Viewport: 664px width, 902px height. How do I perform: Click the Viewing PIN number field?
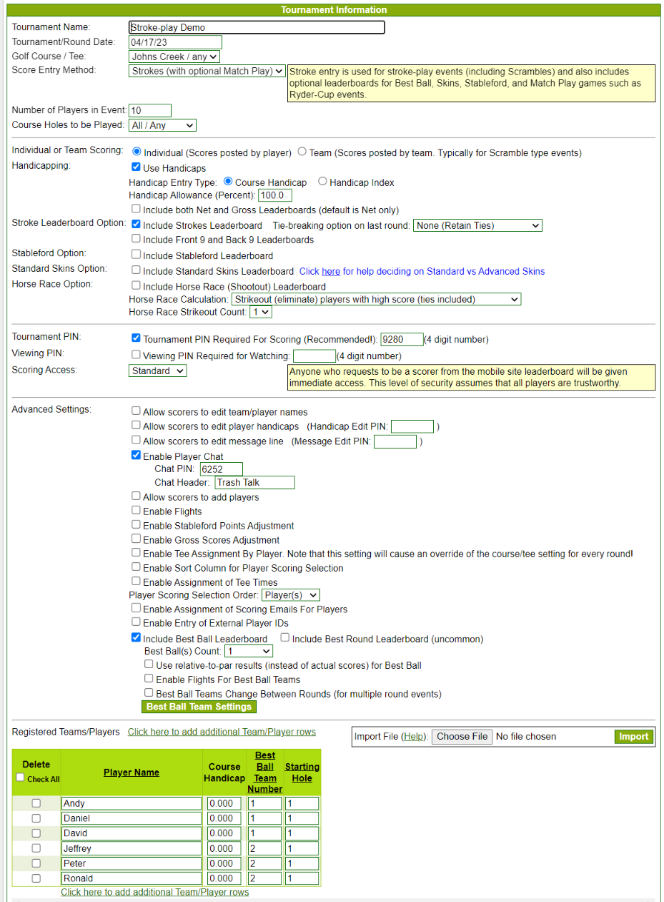[x=314, y=356]
